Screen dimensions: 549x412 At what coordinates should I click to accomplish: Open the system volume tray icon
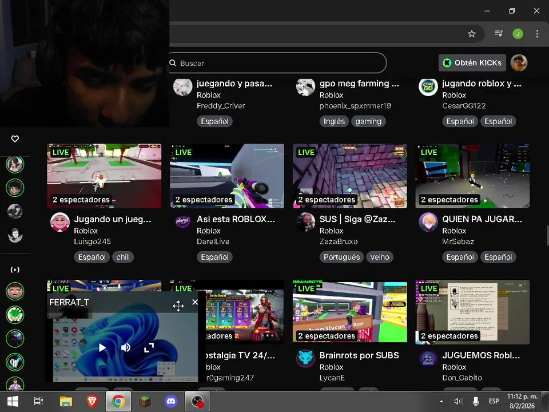458,402
